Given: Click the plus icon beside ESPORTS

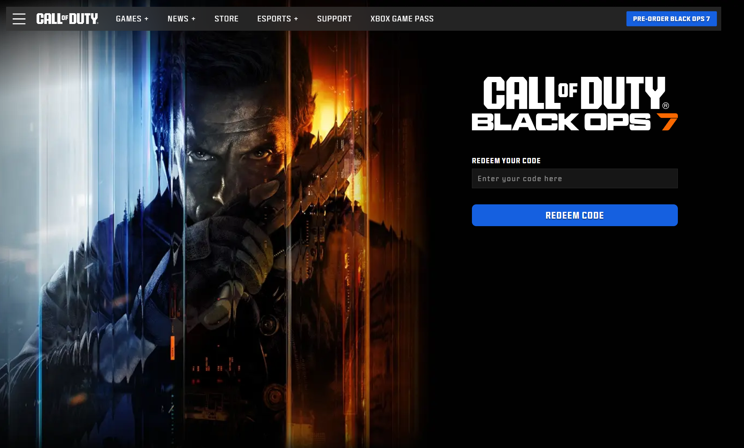Looking at the screenshot, I should tap(296, 19).
